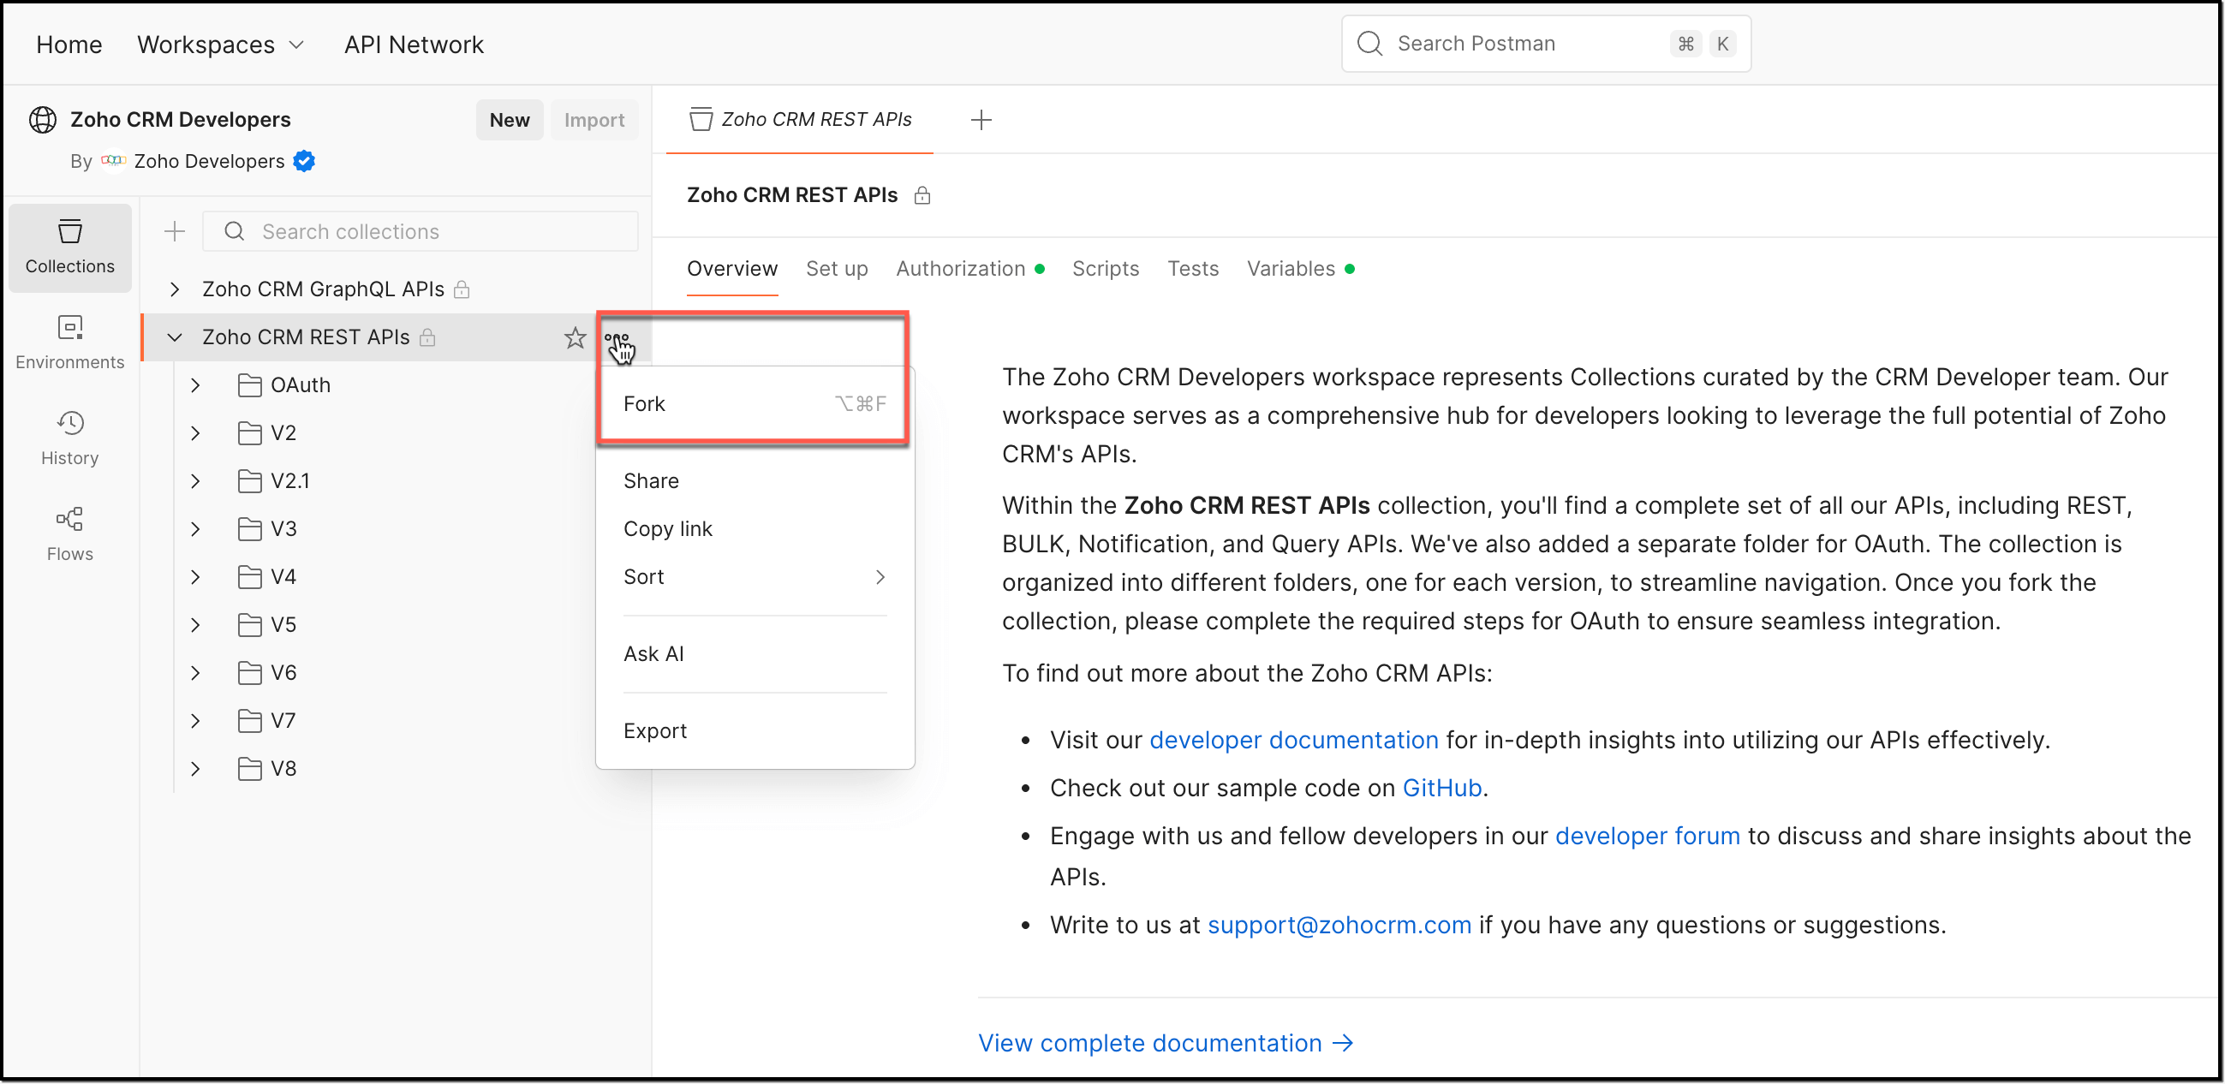Viewport: 2225px width, 1084px height.
Task: Click the globe icon beside Zoho CRM Developers
Action: tap(42, 120)
